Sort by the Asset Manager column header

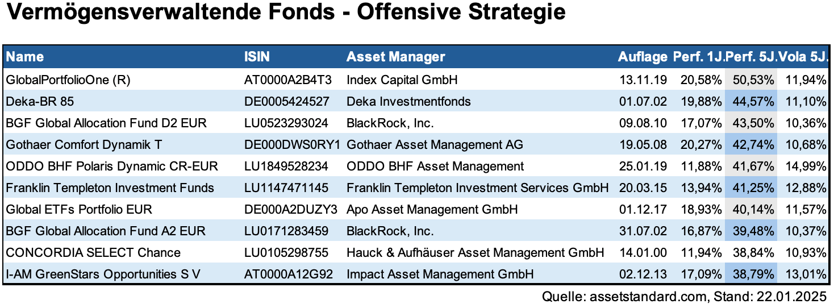(x=396, y=57)
